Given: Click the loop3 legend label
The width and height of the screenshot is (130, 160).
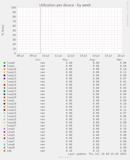Looking at the screenshot, I should coord(11,129).
